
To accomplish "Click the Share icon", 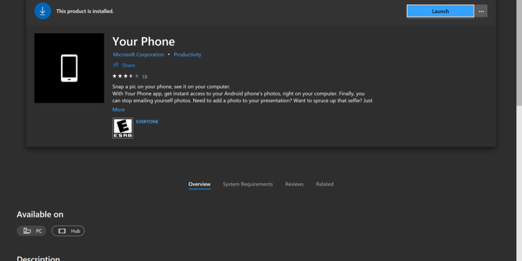I will (116, 65).
